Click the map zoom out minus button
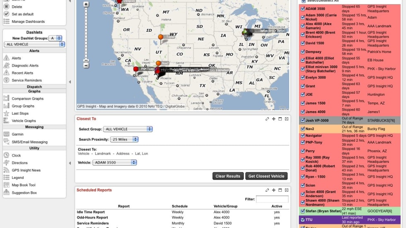This screenshot has width=406, height=228. coord(86,65)
